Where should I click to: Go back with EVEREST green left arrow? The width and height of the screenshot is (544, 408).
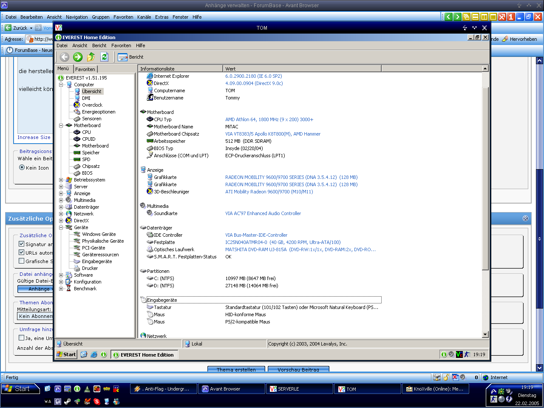64,57
